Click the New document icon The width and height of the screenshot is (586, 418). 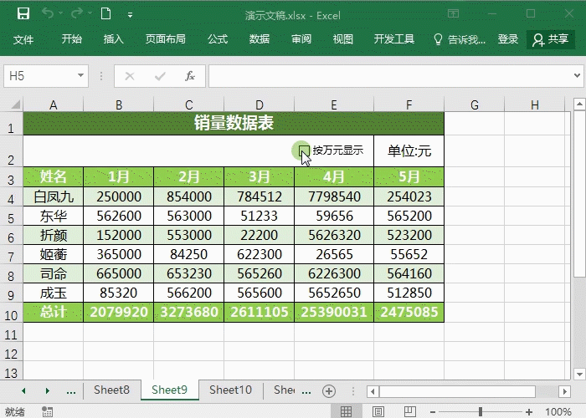(x=105, y=14)
